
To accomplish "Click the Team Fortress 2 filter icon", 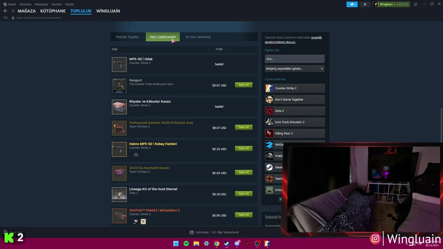I will point(269,179).
